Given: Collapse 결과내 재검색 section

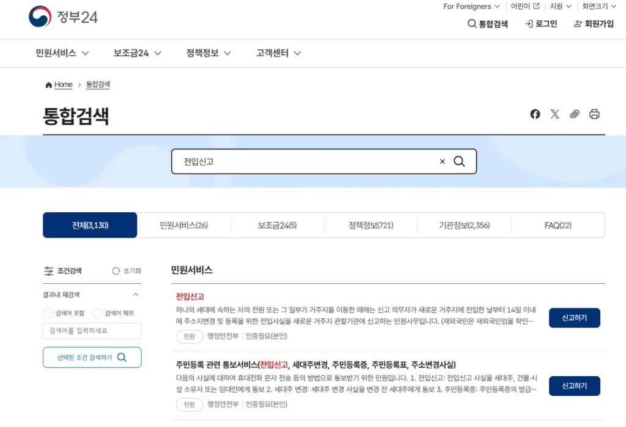Looking at the screenshot, I should (x=135, y=295).
